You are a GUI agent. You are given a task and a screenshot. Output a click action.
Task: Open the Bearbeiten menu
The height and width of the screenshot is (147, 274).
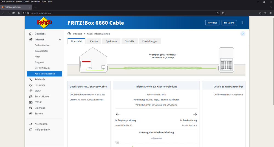(x=10, y=1)
